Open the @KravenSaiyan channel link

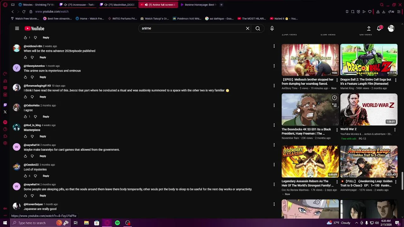point(33,204)
